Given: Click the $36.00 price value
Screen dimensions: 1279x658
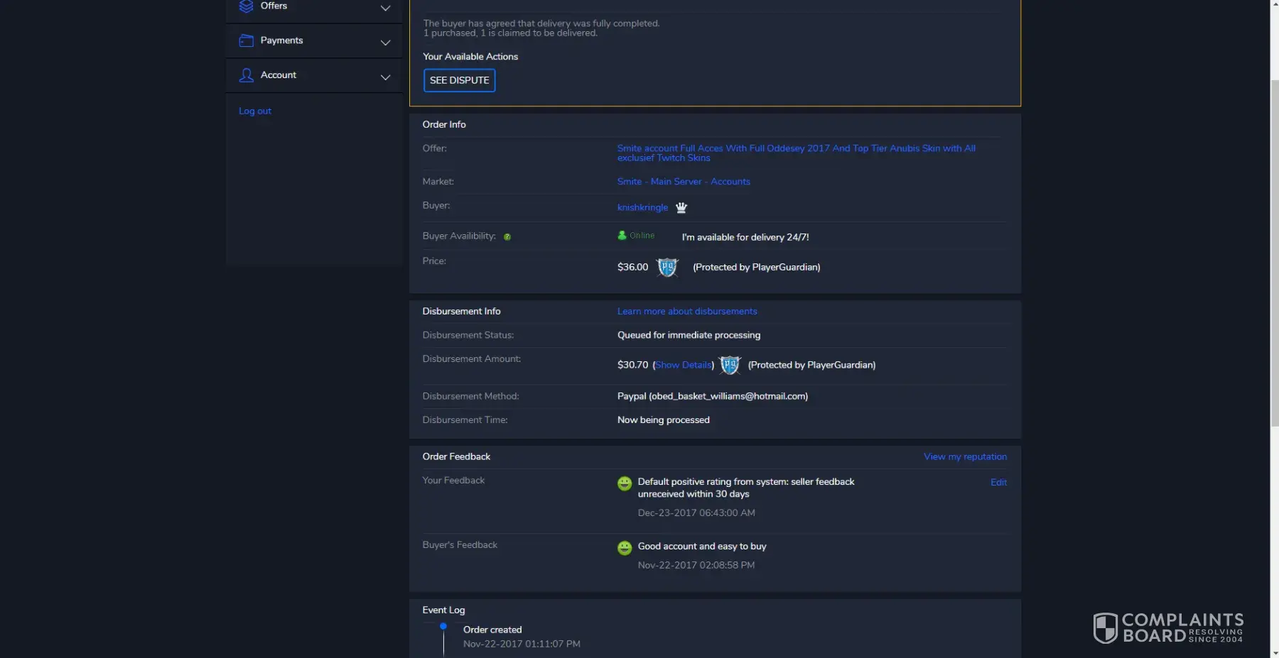Looking at the screenshot, I should click(x=632, y=267).
